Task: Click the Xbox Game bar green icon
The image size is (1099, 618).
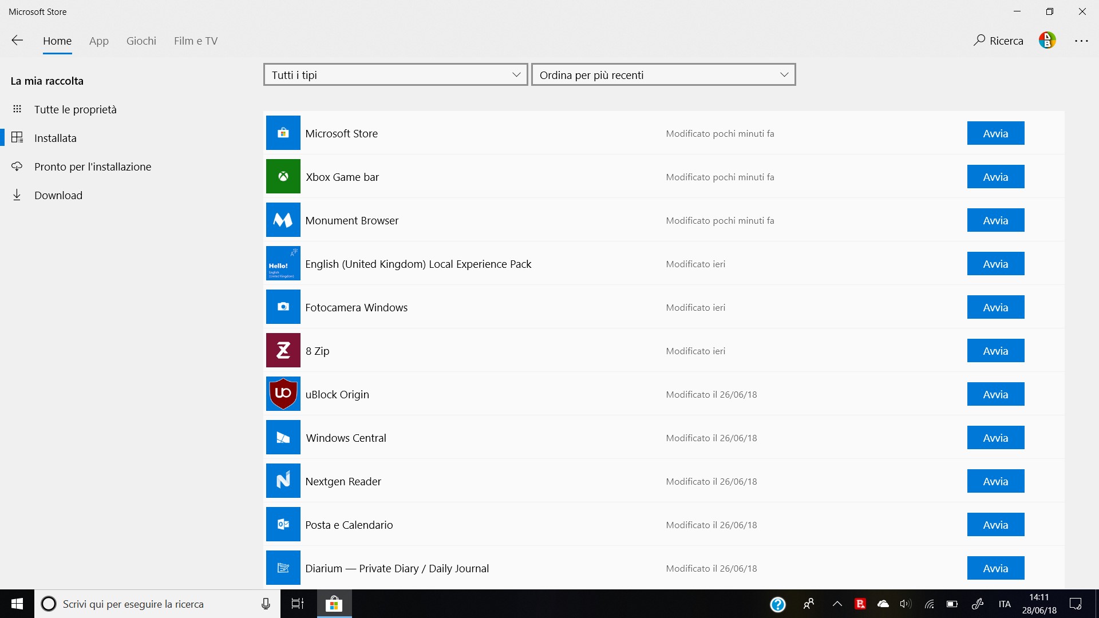Action: coord(283,176)
